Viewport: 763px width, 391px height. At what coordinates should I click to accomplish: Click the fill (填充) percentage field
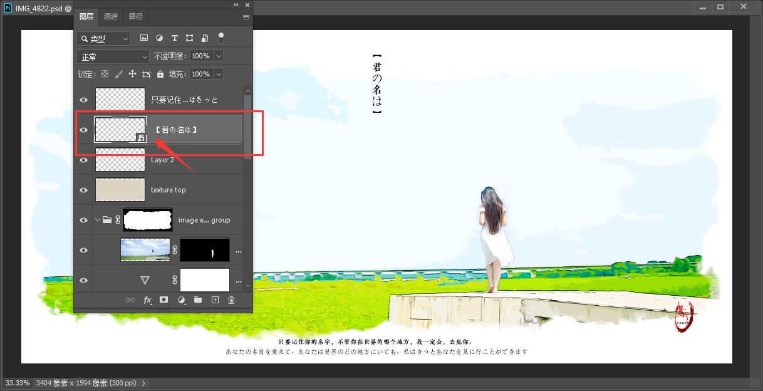200,74
